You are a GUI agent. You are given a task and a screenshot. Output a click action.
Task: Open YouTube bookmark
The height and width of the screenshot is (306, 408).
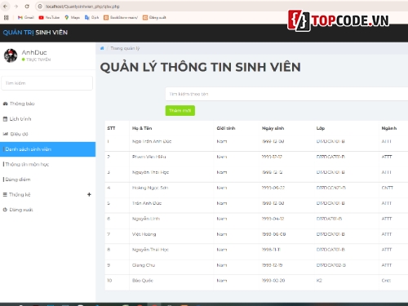pyautogui.click(x=49, y=17)
